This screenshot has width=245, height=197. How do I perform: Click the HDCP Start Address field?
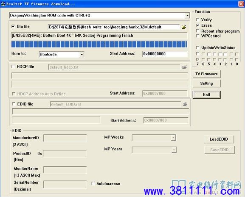pyautogui.click(x=165, y=93)
